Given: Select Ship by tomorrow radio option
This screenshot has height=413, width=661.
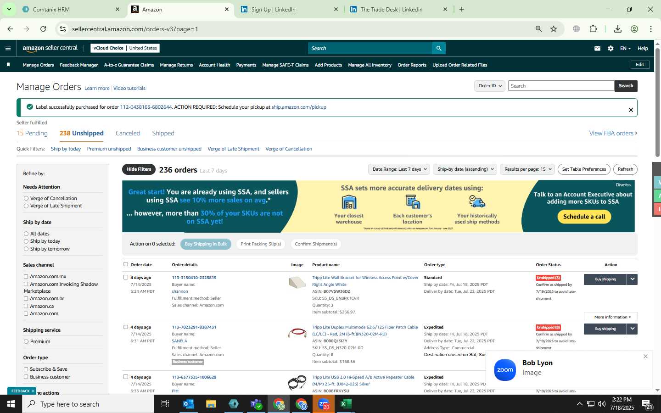Looking at the screenshot, I should point(26,249).
